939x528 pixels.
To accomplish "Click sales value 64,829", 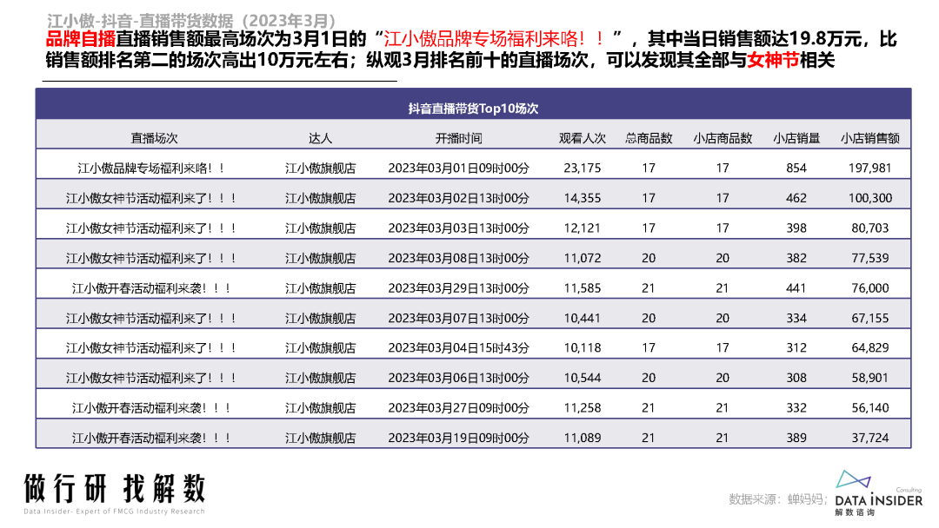I will tap(870, 347).
